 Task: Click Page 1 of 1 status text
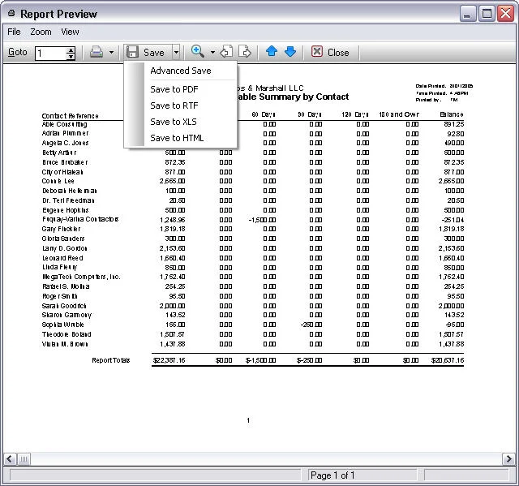coord(332,475)
